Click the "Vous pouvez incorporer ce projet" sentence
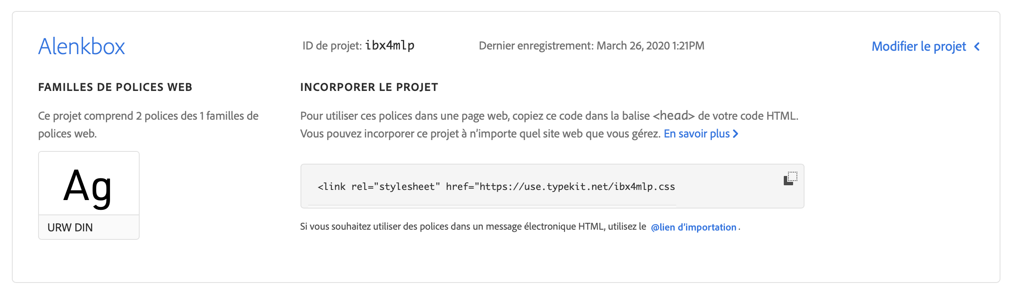The height and width of the screenshot is (291, 1014). tap(480, 134)
